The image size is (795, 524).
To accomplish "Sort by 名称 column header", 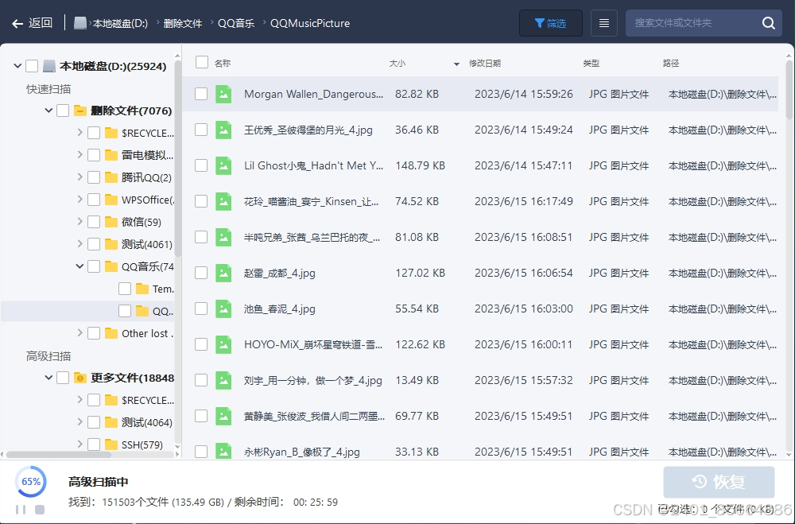I will [x=222, y=64].
